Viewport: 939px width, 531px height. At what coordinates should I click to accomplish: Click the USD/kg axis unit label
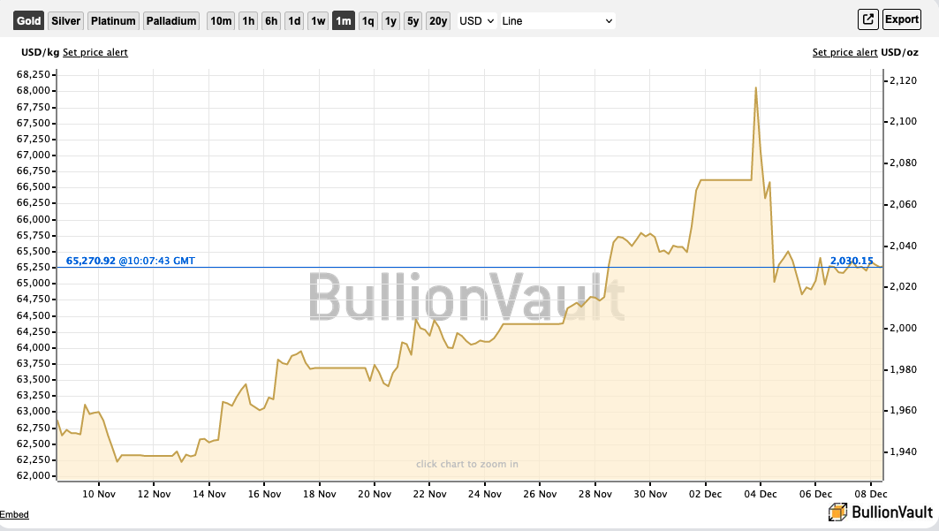[x=40, y=52]
